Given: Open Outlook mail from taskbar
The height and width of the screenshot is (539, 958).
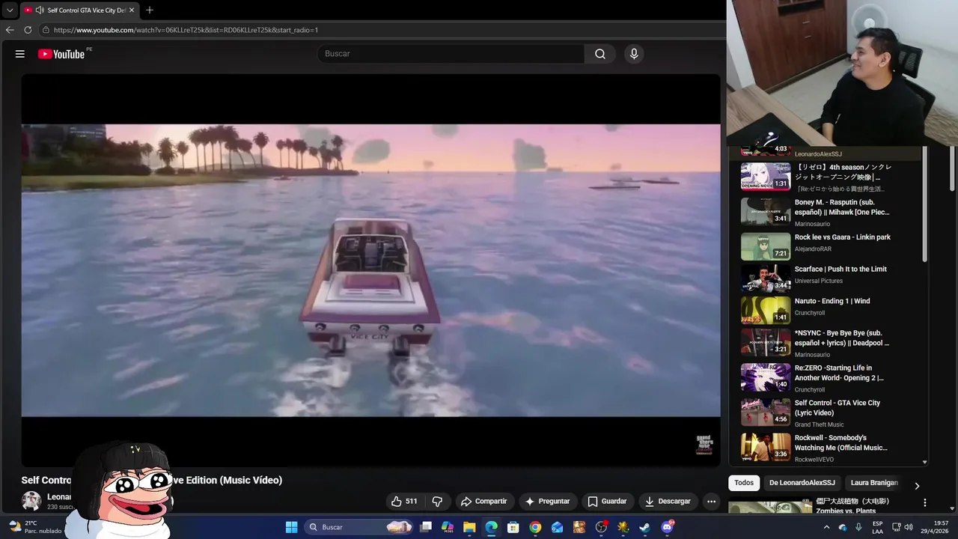Looking at the screenshot, I should [557, 527].
